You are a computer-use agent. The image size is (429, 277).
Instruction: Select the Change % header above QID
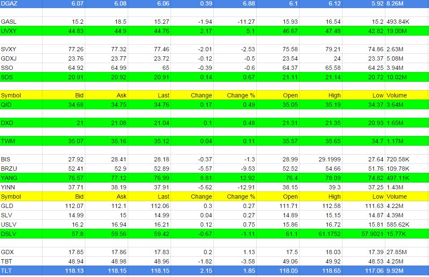[235, 95]
